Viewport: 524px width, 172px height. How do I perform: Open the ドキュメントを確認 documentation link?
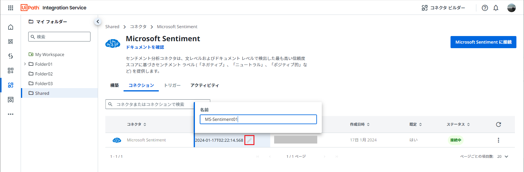point(145,47)
